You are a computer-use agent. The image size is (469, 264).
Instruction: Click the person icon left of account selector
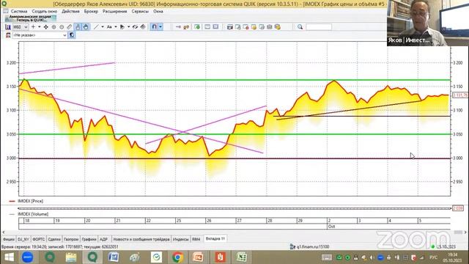click(8, 35)
